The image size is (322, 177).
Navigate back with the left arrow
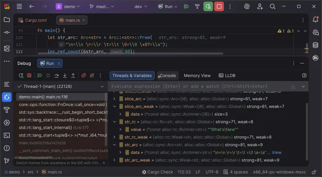(32, 7)
